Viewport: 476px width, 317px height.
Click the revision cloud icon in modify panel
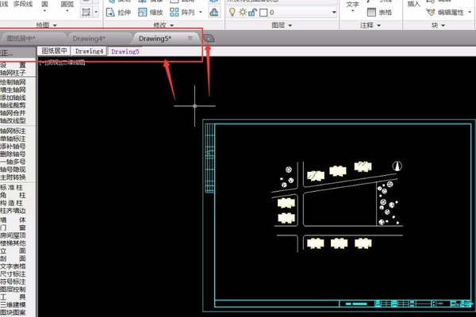[214, 13]
